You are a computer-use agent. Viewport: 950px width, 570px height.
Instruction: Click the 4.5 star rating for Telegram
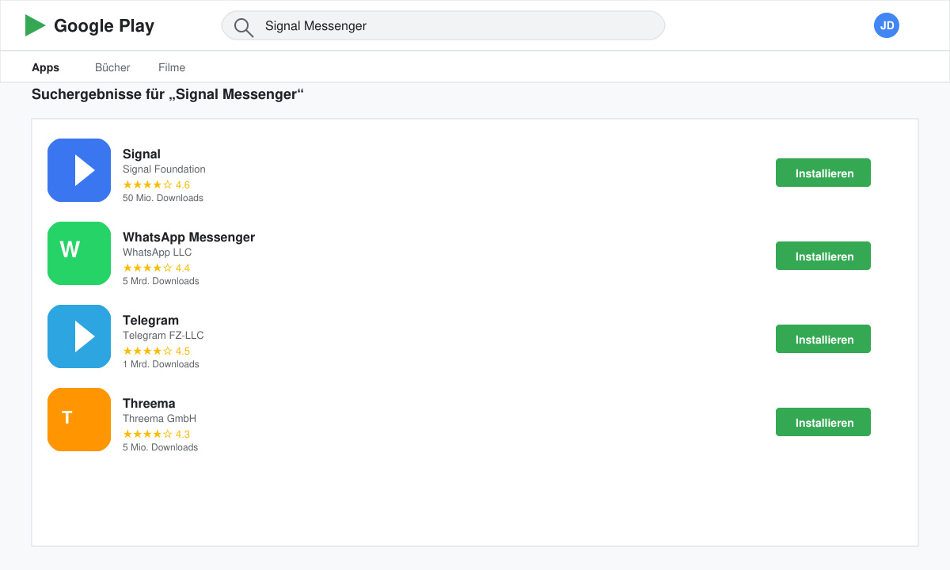[156, 351]
